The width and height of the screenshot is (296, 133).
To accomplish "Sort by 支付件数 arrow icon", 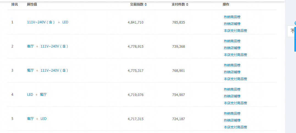I will [x=187, y=4].
